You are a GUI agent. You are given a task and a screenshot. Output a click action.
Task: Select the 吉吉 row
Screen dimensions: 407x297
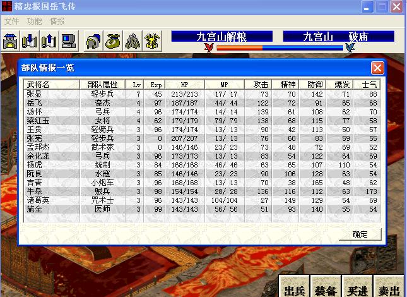(x=202, y=183)
